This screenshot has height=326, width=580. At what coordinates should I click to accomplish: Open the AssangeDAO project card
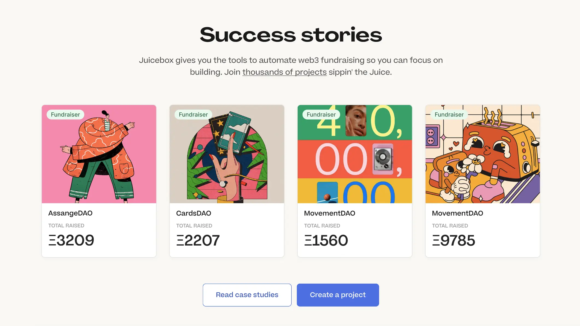tap(98, 181)
